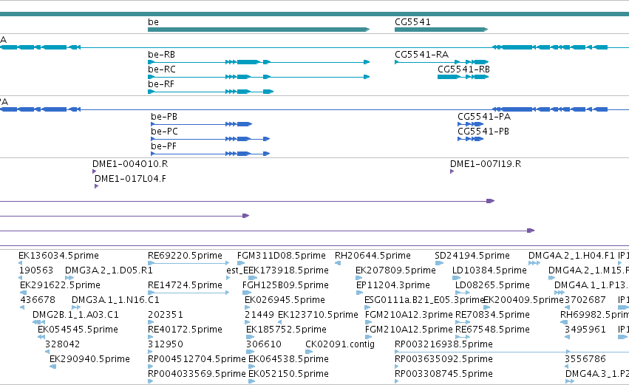Select the FGM311D08.5prime EST label
This screenshot has width=629, height=385.
pos(282,256)
